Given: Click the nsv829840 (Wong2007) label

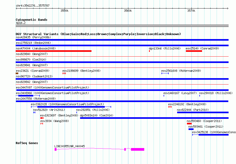Looking at the screenshot, I should click(32, 54).
